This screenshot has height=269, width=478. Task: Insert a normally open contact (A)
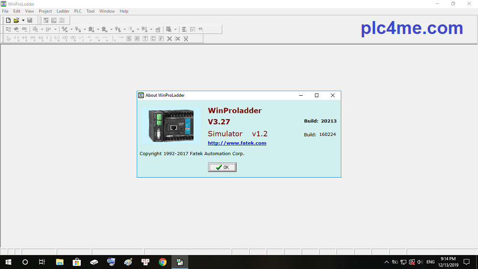tap(16, 38)
